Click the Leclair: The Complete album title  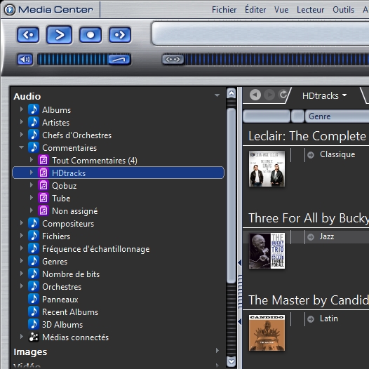pyautogui.click(x=307, y=136)
